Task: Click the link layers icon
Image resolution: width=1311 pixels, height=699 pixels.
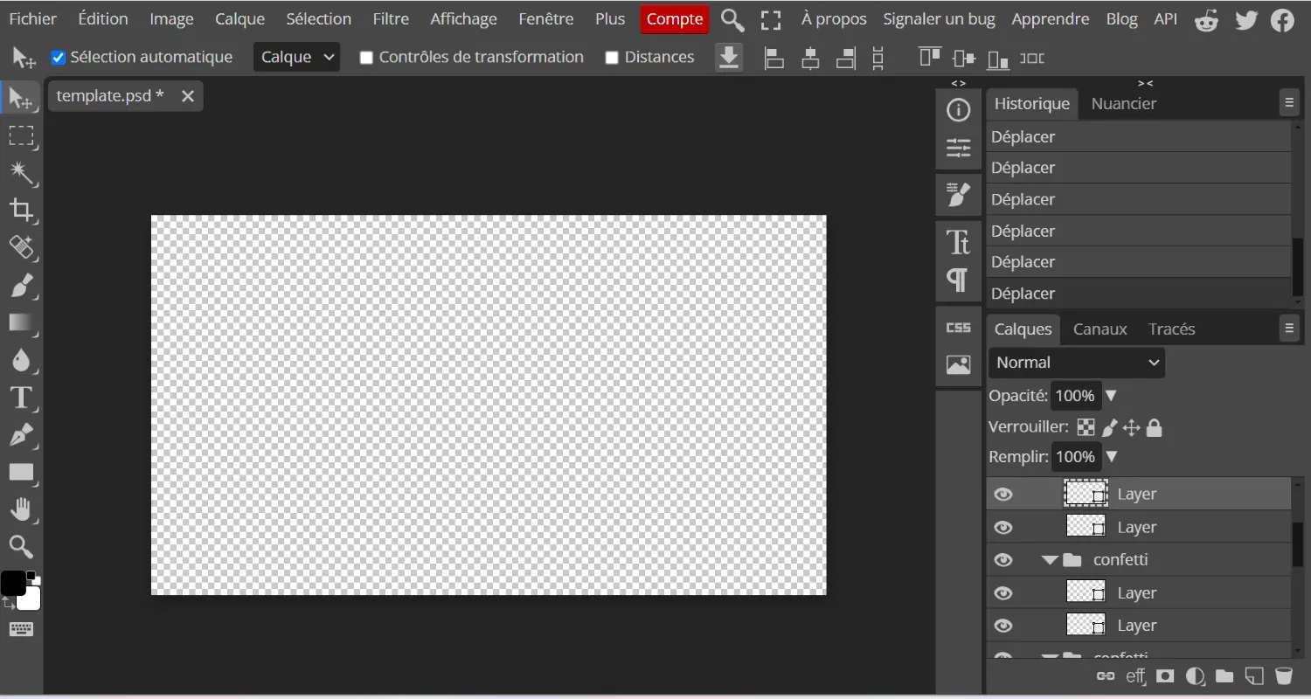Action: point(1106,675)
